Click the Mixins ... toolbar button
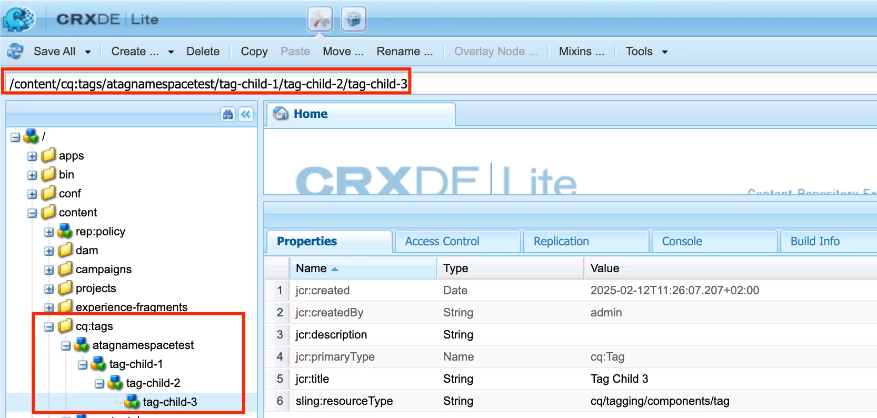This screenshot has height=418, width=877. pyautogui.click(x=582, y=52)
